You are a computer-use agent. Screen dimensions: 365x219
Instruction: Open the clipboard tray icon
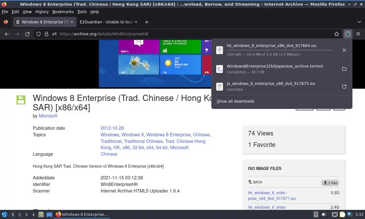pyautogui.click(x=342, y=214)
